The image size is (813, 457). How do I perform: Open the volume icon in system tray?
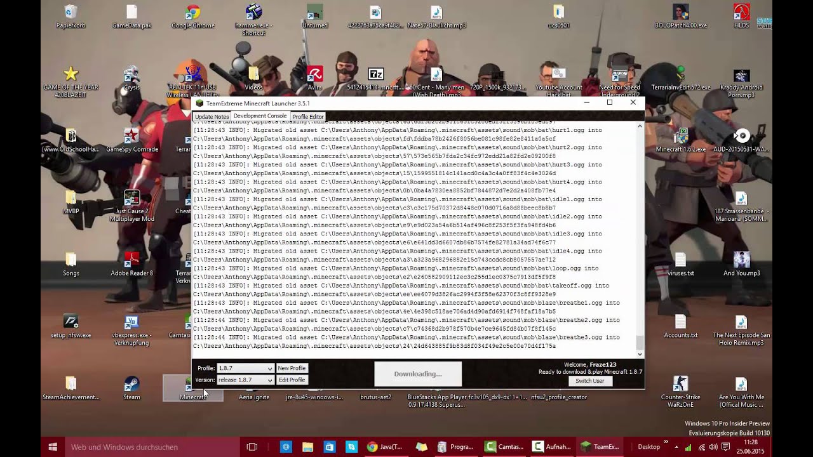[x=713, y=447]
